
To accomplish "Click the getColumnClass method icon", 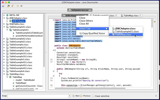I will [14, 86].
